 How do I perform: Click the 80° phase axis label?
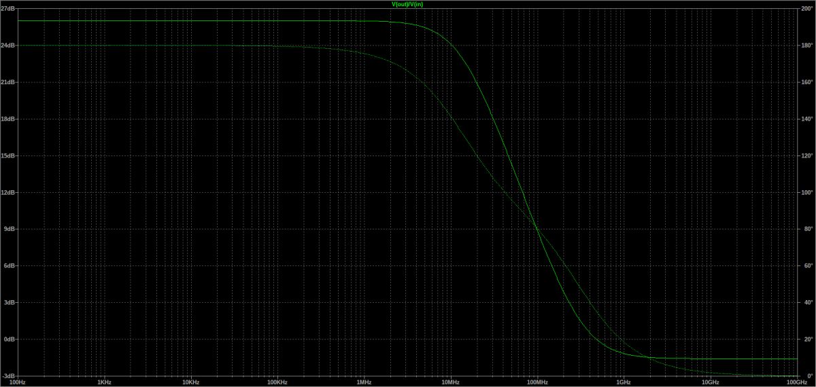(808, 229)
